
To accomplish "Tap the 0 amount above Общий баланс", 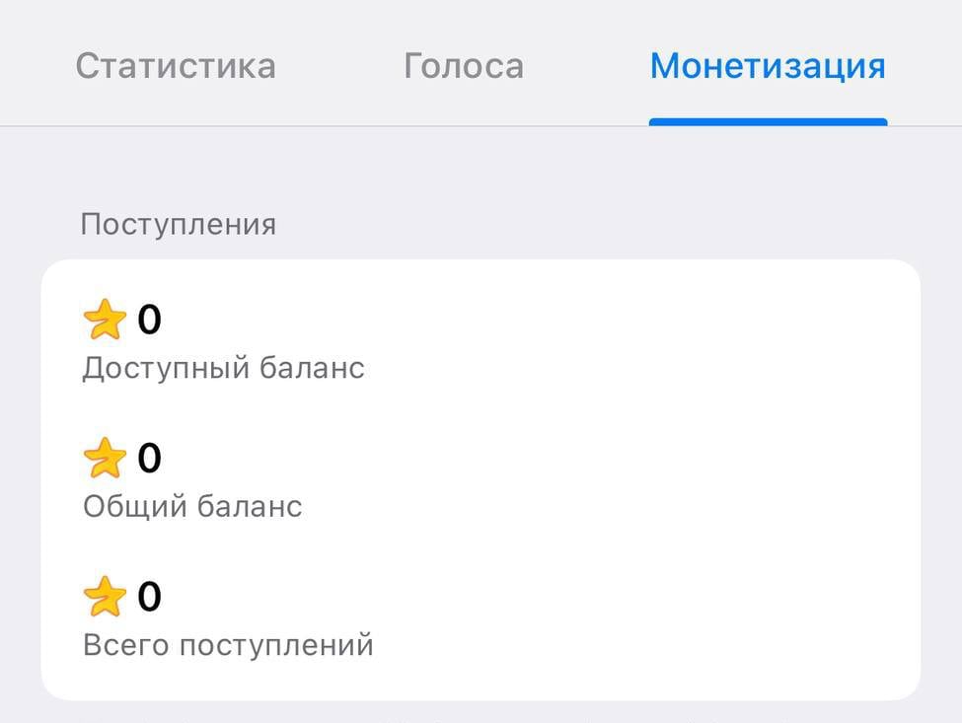I will pos(149,459).
